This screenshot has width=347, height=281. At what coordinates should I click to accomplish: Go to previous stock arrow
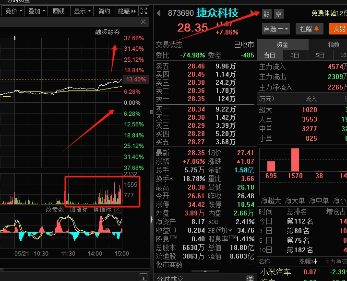click(158, 13)
